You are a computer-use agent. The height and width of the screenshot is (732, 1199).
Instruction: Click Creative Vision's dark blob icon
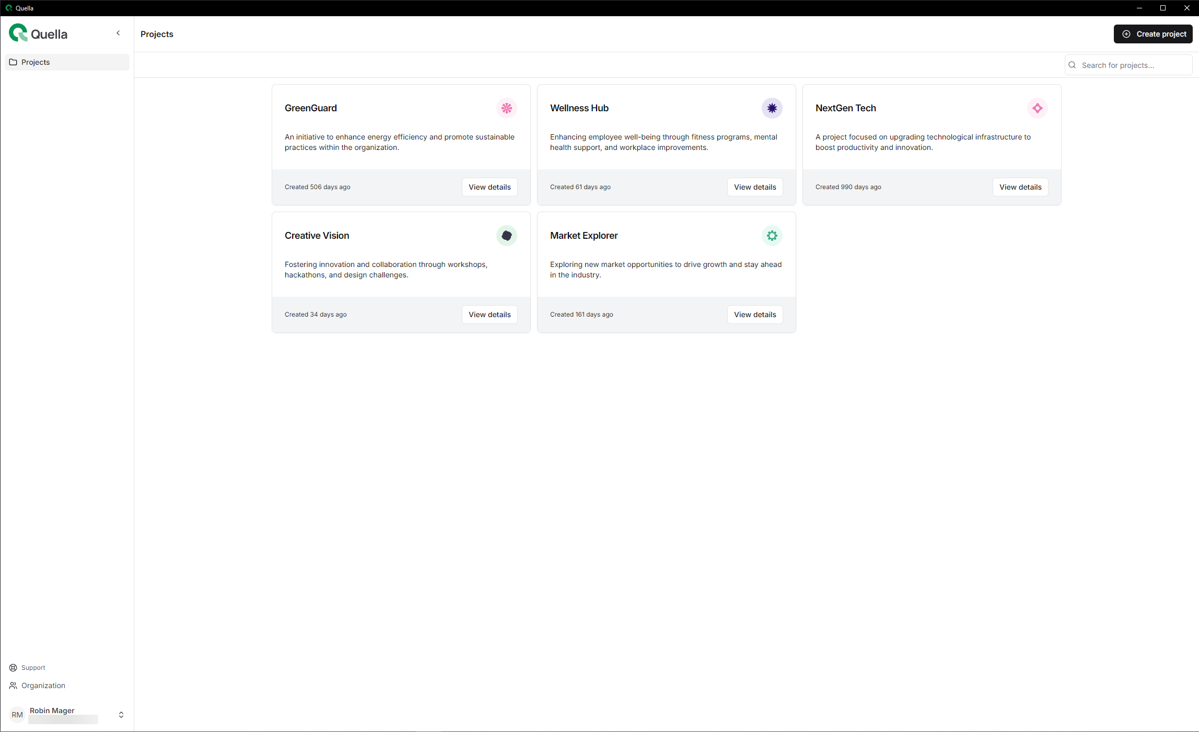[x=506, y=236]
